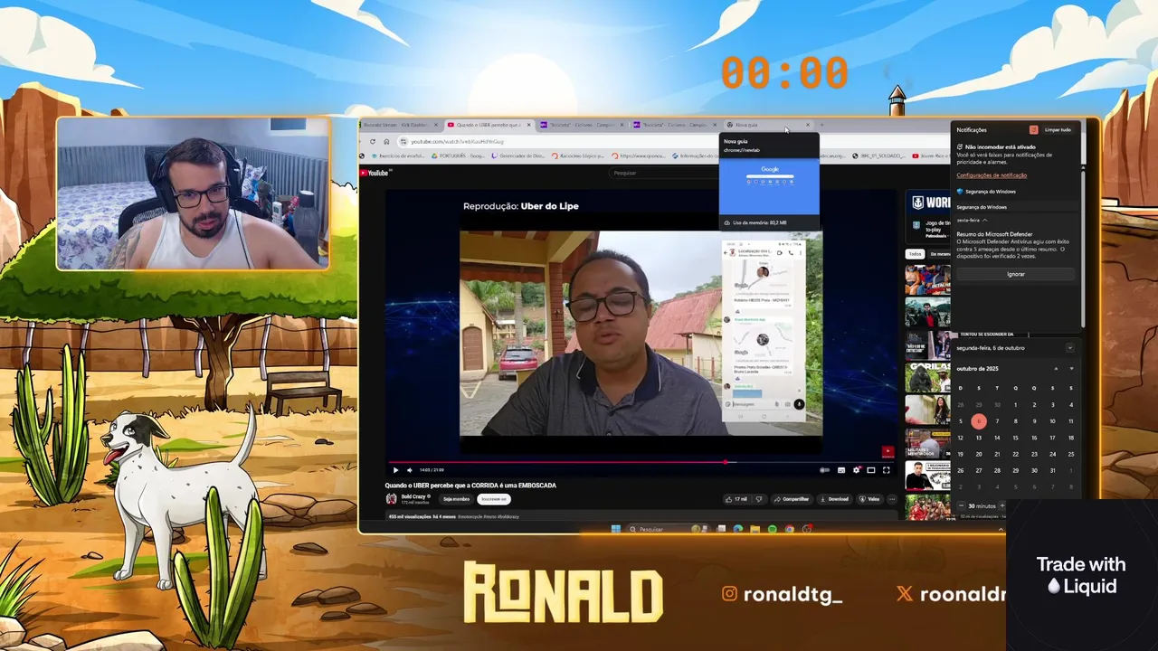Play the YouTube video

(x=395, y=470)
